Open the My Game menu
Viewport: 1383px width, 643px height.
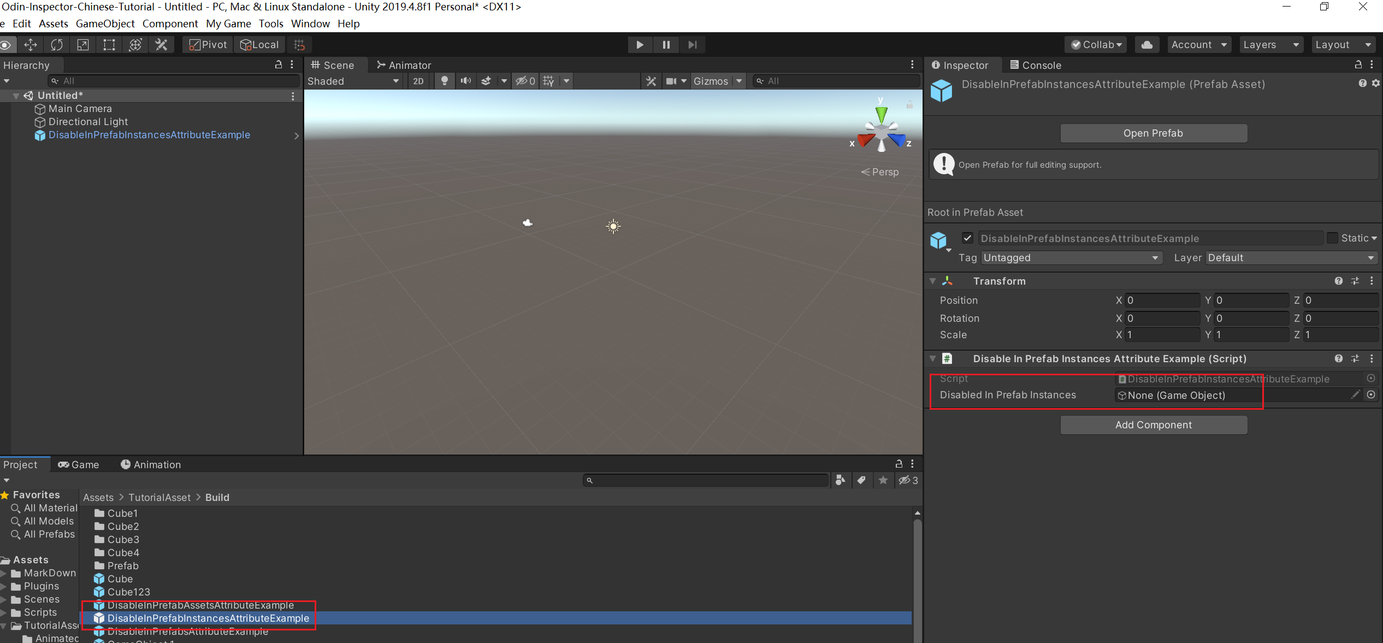click(x=228, y=23)
